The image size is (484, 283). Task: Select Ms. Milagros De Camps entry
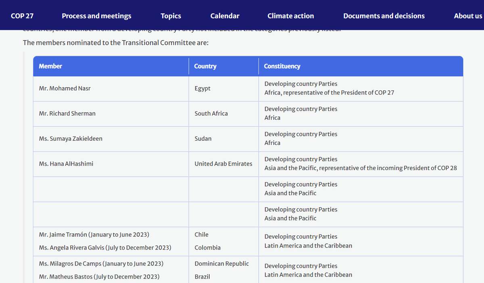pyautogui.click(x=101, y=264)
